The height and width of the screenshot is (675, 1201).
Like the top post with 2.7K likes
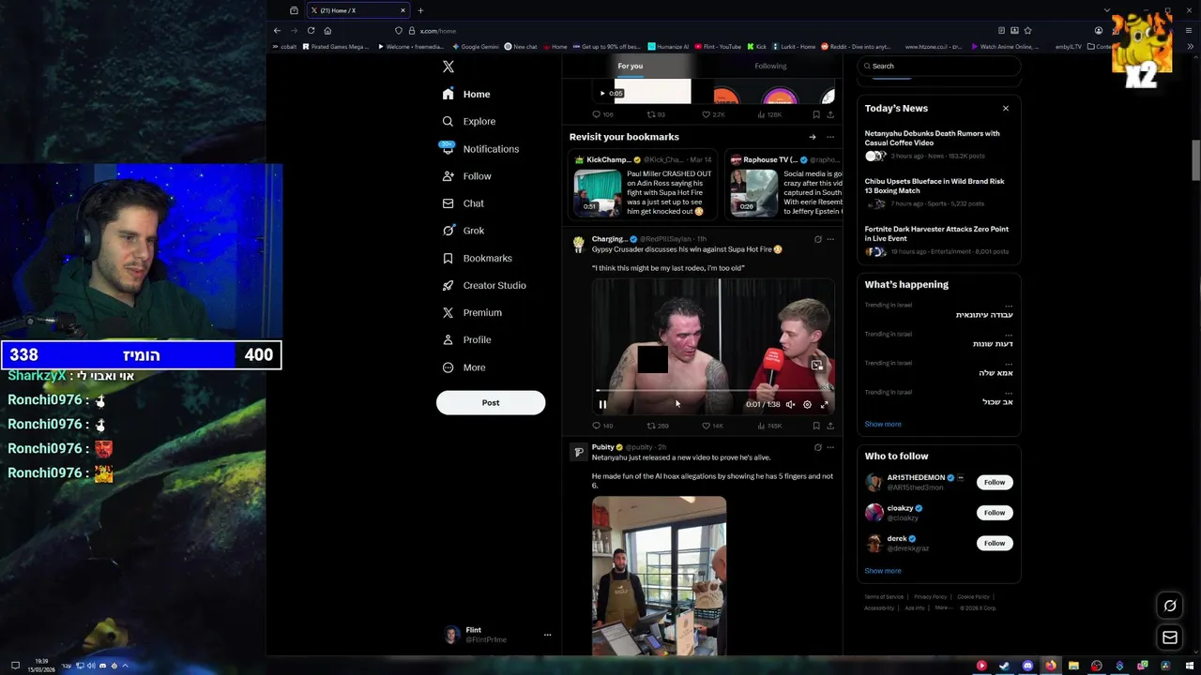[x=713, y=114]
